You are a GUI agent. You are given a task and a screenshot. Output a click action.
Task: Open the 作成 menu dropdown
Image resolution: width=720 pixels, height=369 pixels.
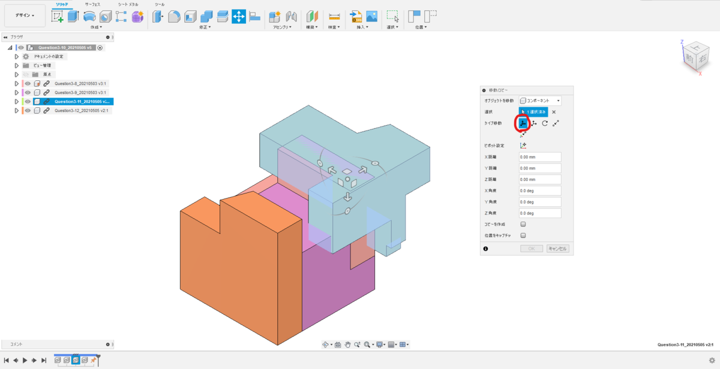pos(96,27)
